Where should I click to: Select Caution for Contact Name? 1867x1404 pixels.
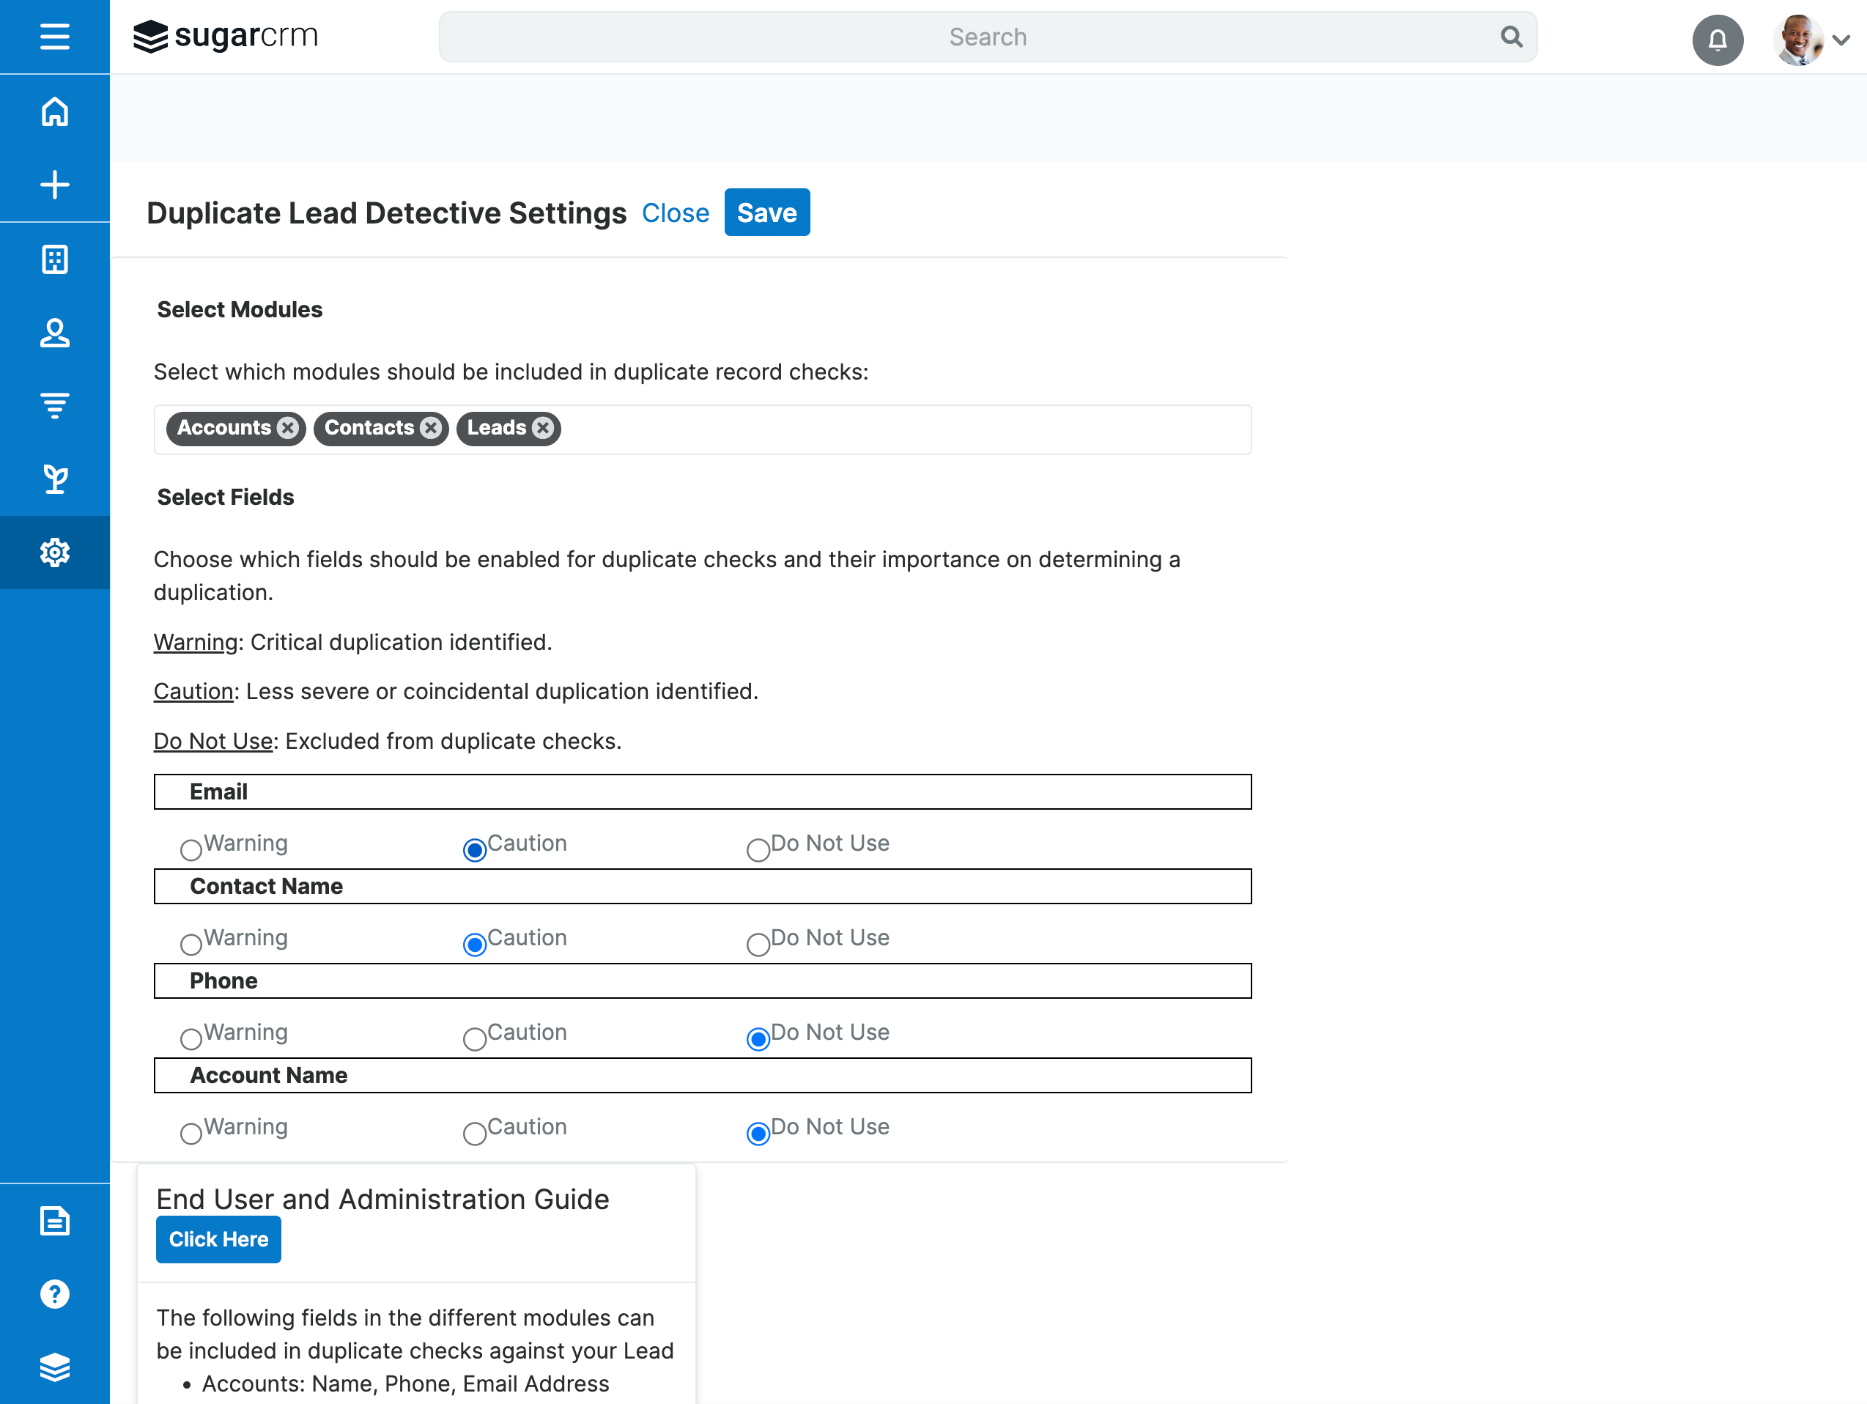[x=474, y=944]
